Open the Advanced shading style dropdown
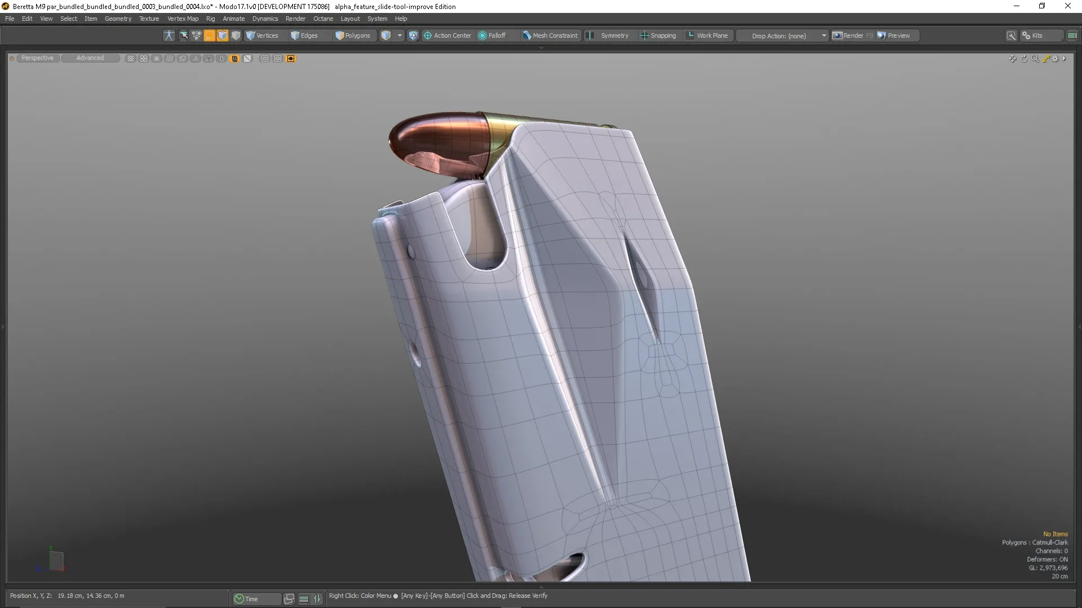 point(90,58)
